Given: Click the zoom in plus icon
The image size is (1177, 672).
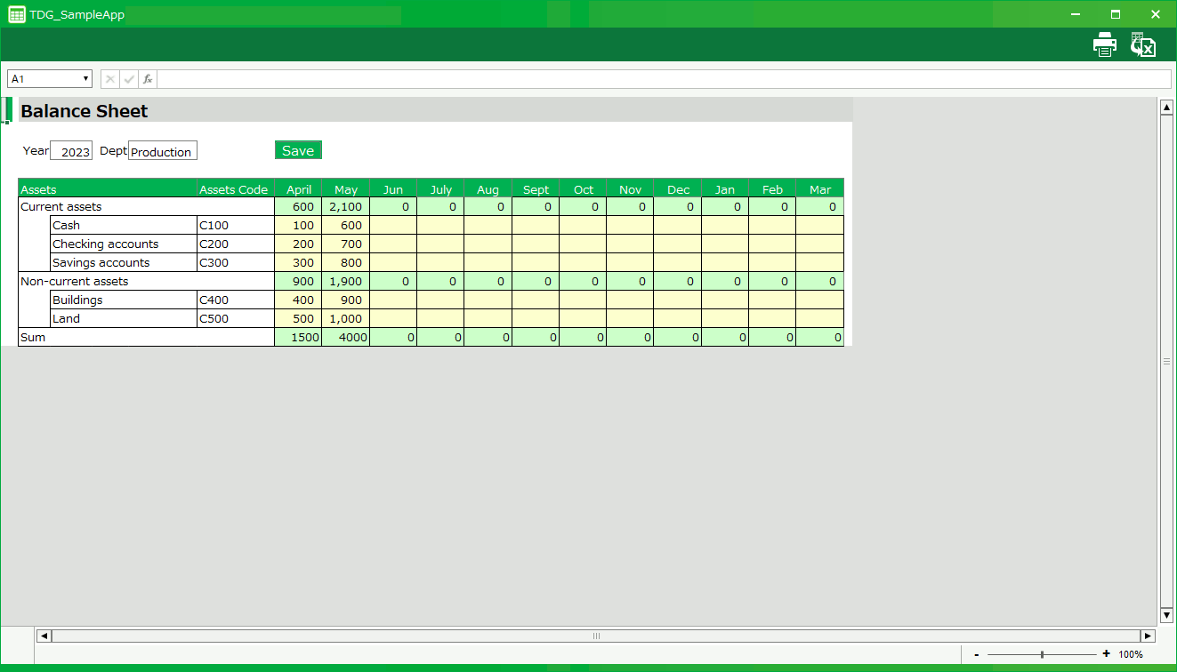Looking at the screenshot, I should (1106, 654).
